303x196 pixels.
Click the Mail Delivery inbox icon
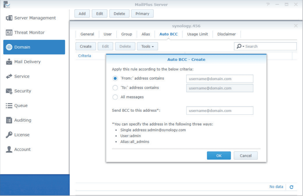click(9, 62)
